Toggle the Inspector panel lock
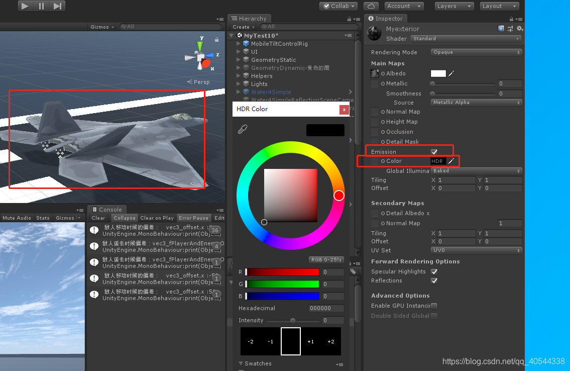The image size is (570, 371). tap(511, 19)
